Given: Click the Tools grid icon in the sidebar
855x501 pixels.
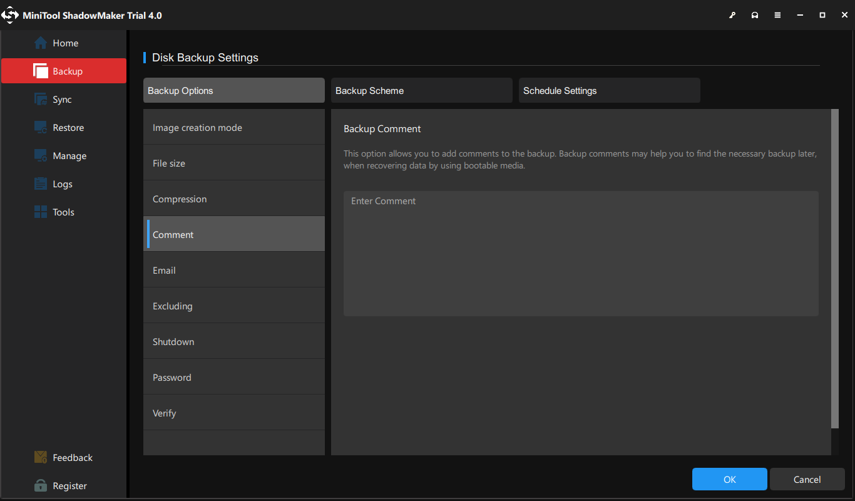Looking at the screenshot, I should tap(41, 212).
